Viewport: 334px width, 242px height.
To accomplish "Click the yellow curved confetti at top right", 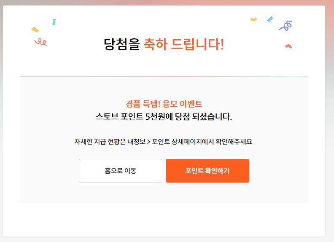I will [254, 19].
